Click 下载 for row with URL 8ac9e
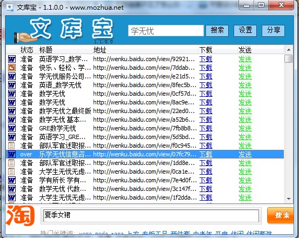This screenshot has height=238, width=299. [x=206, y=102]
